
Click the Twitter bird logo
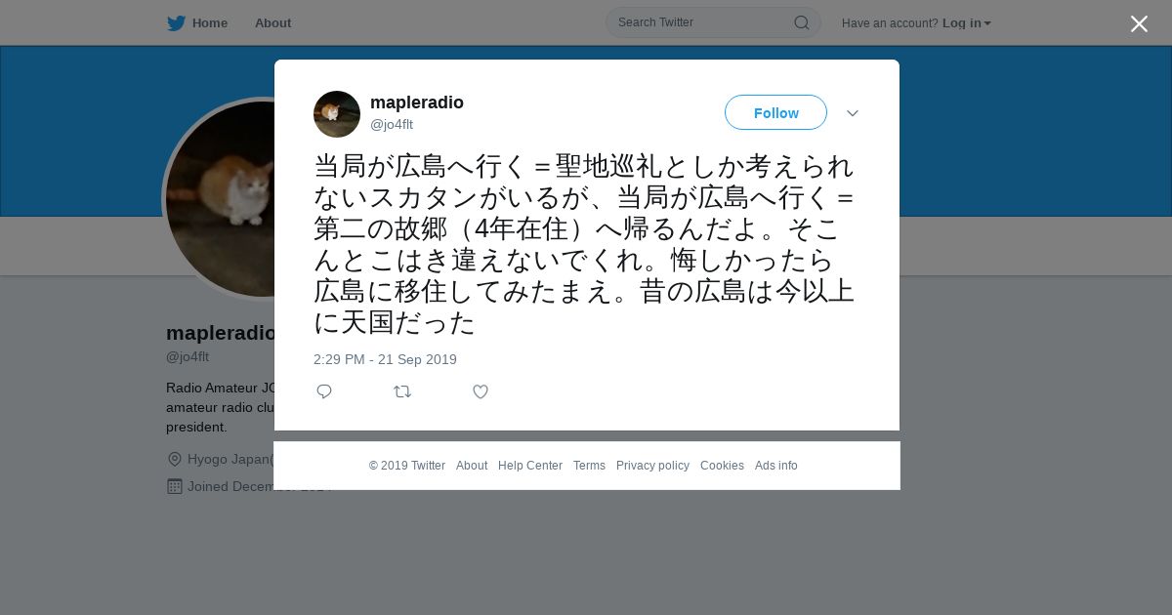176,23
